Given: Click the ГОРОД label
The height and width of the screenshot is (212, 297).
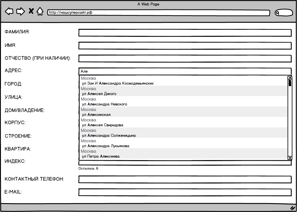Looking at the screenshot, I should (x=14, y=84).
